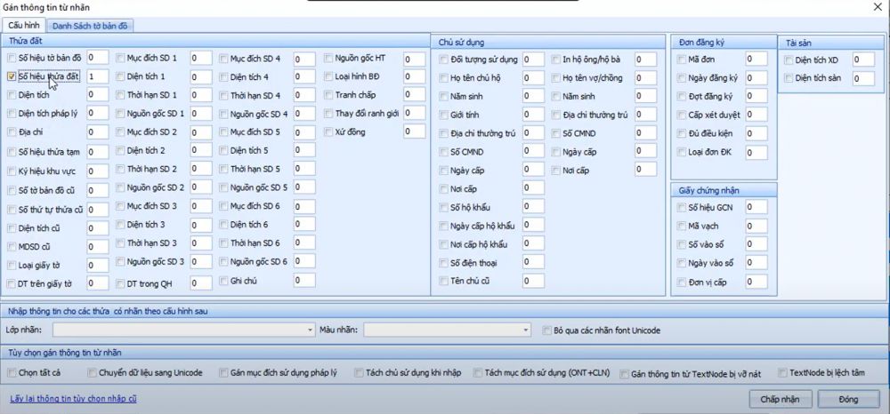Check the Mã đơn checkbox
The height and width of the screenshot is (414, 890).
[x=681, y=60]
